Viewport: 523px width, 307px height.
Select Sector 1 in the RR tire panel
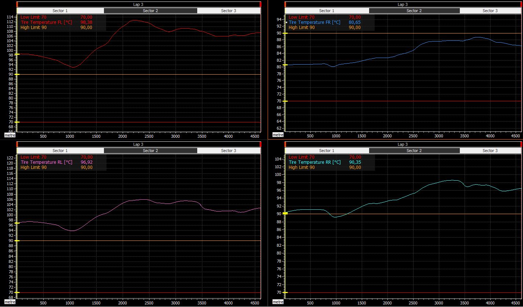(x=327, y=151)
